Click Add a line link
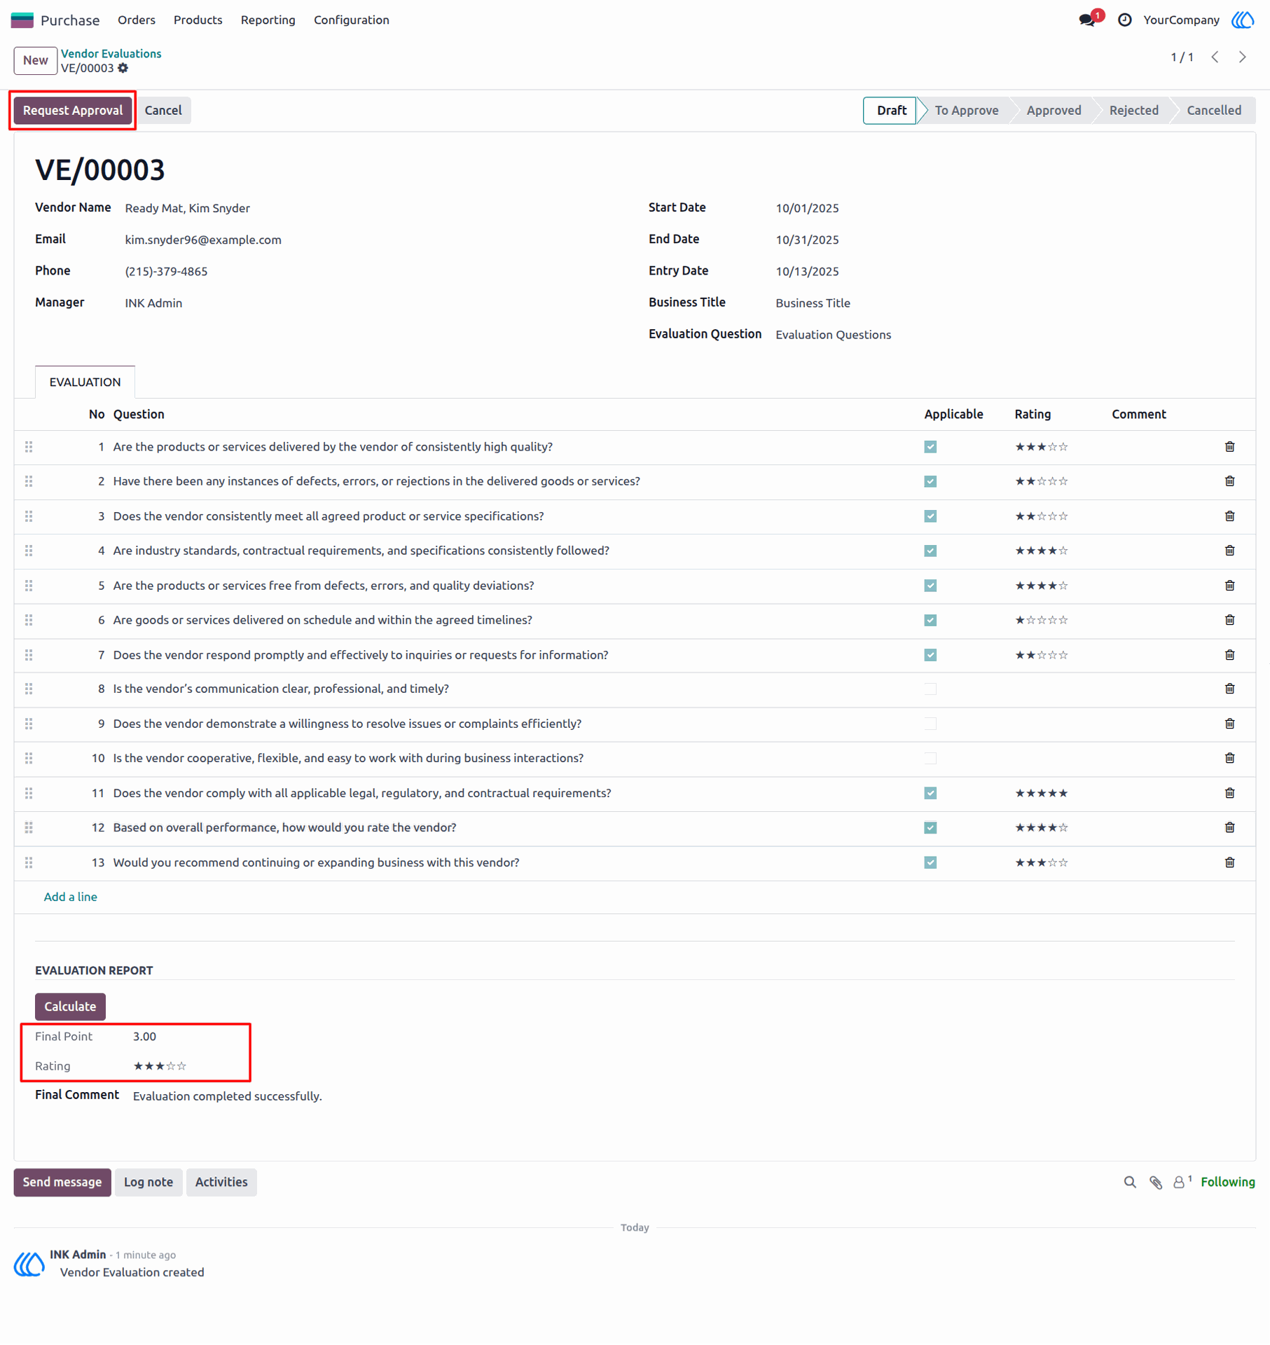Viewport: 1270px width, 1345px height. [70, 897]
